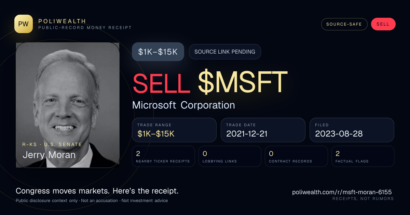The width and height of the screenshot is (410, 215).
Task: Click the $1K–$15K amount chip
Action: pos(158,52)
